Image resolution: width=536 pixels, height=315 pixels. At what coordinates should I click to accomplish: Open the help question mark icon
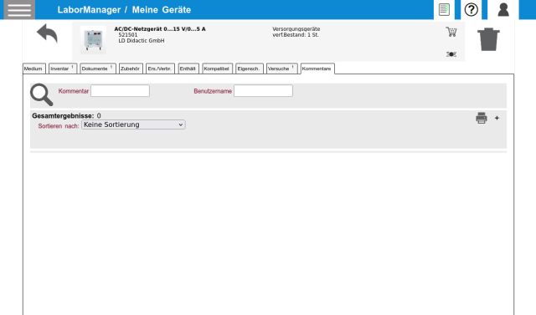(x=471, y=9)
